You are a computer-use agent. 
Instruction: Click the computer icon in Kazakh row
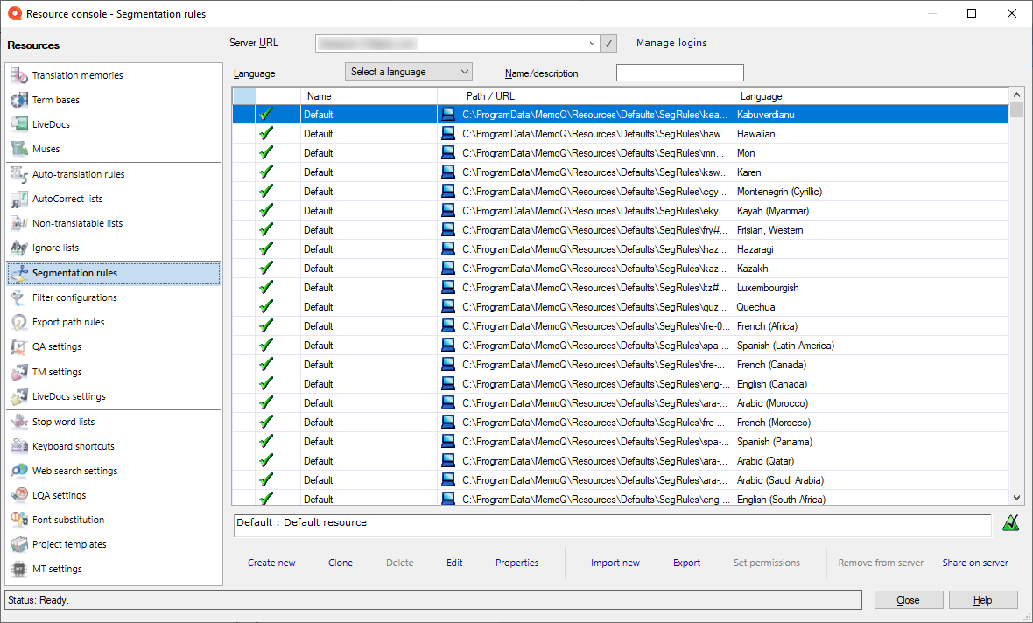coord(448,269)
